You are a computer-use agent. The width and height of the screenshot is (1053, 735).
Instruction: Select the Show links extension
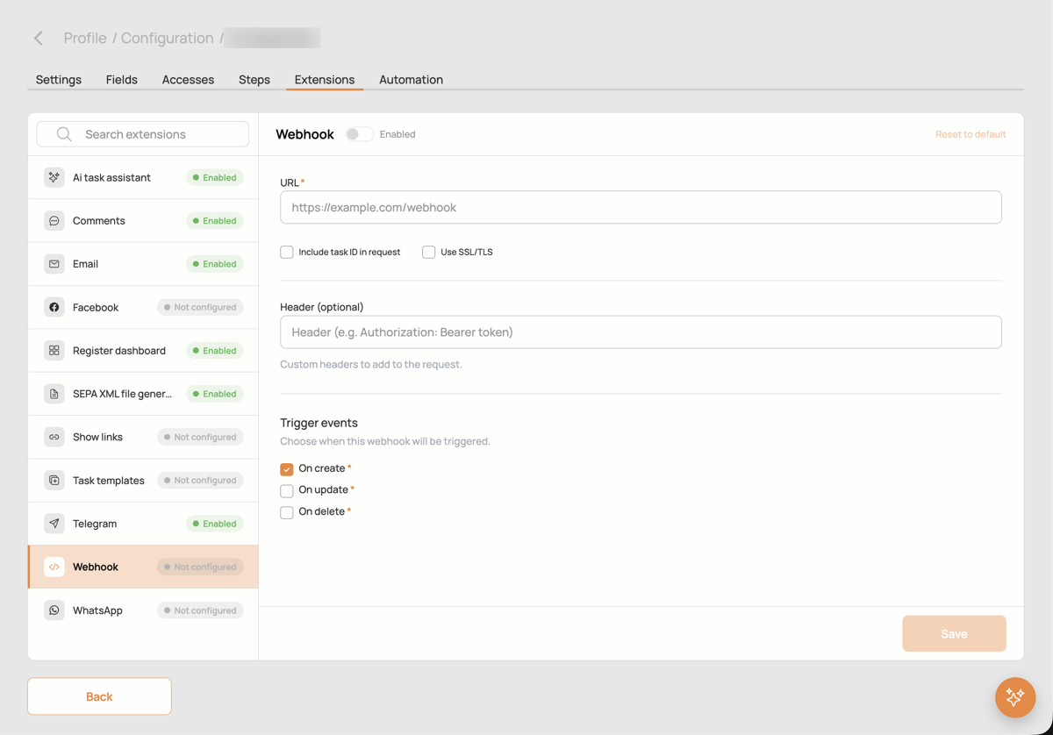(x=143, y=437)
